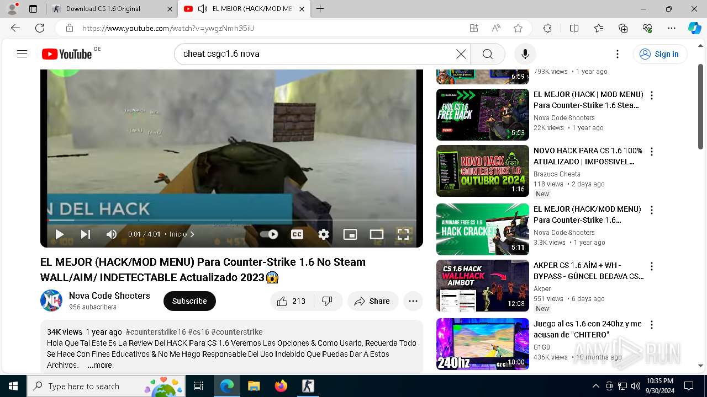Screen dimensions: 707x397
Task: Open the NOVO HACK OUTUBRO 2024 thumbnail
Action: pos(483,171)
